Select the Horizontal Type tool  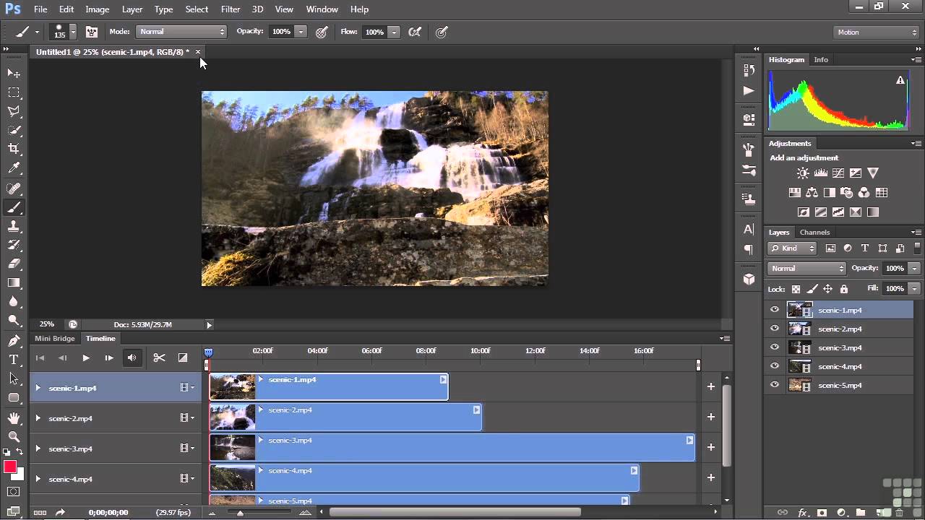pos(14,359)
